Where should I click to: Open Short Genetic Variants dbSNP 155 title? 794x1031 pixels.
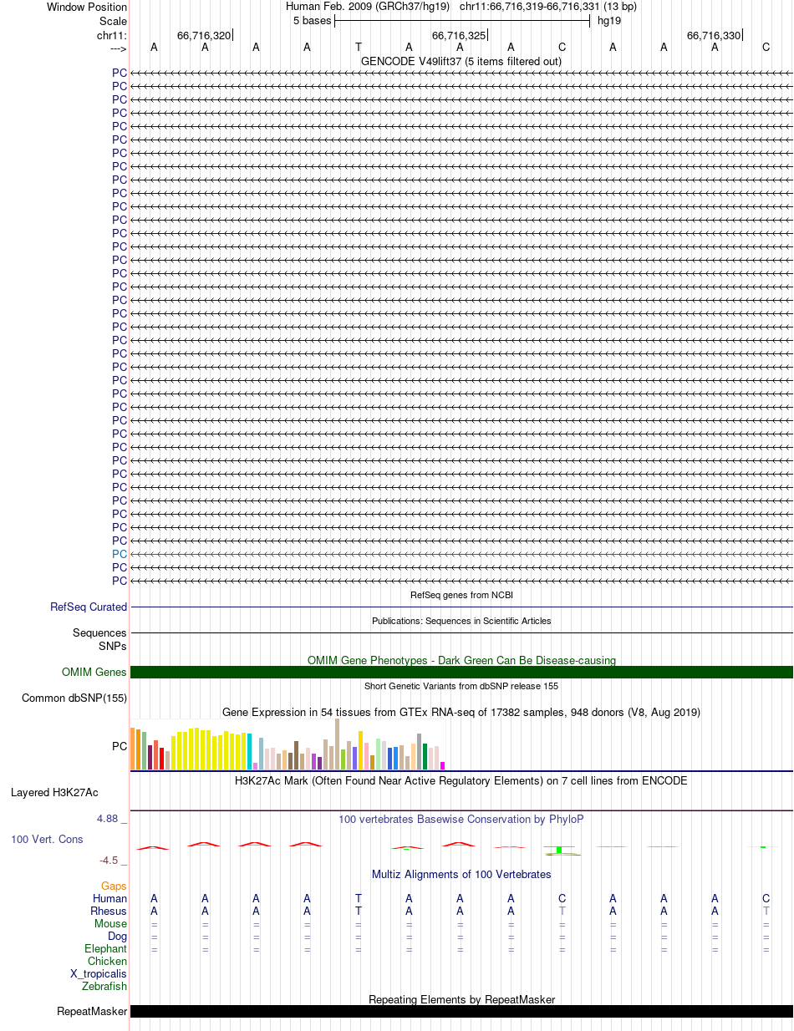click(x=461, y=686)
